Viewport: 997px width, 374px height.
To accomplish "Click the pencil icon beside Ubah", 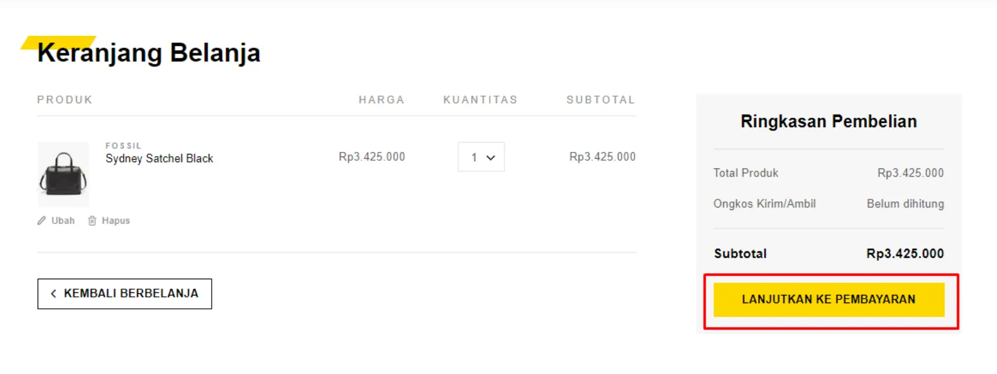I will tap(42, 221).
